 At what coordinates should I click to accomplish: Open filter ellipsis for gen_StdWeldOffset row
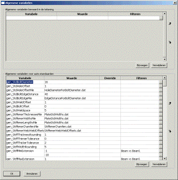(160, 102)
